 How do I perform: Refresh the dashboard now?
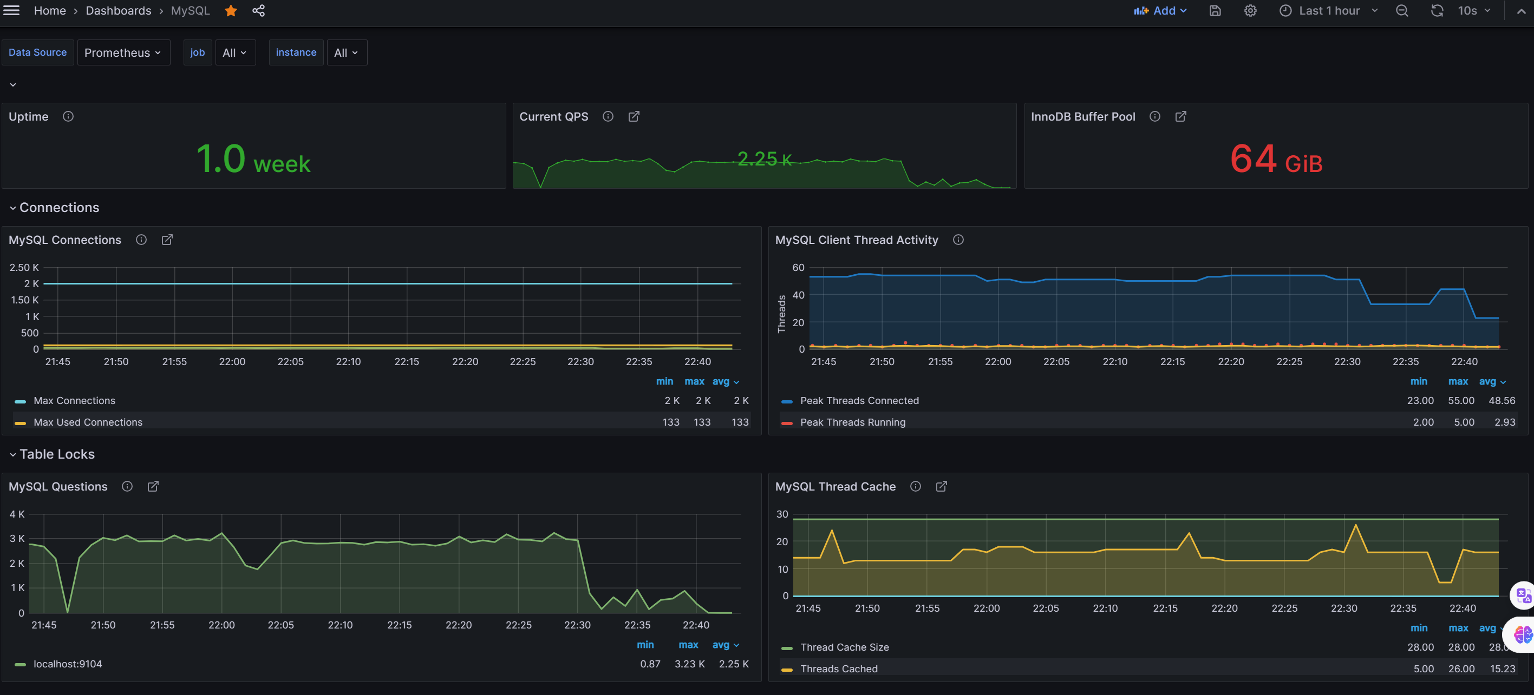point(1437,11)
